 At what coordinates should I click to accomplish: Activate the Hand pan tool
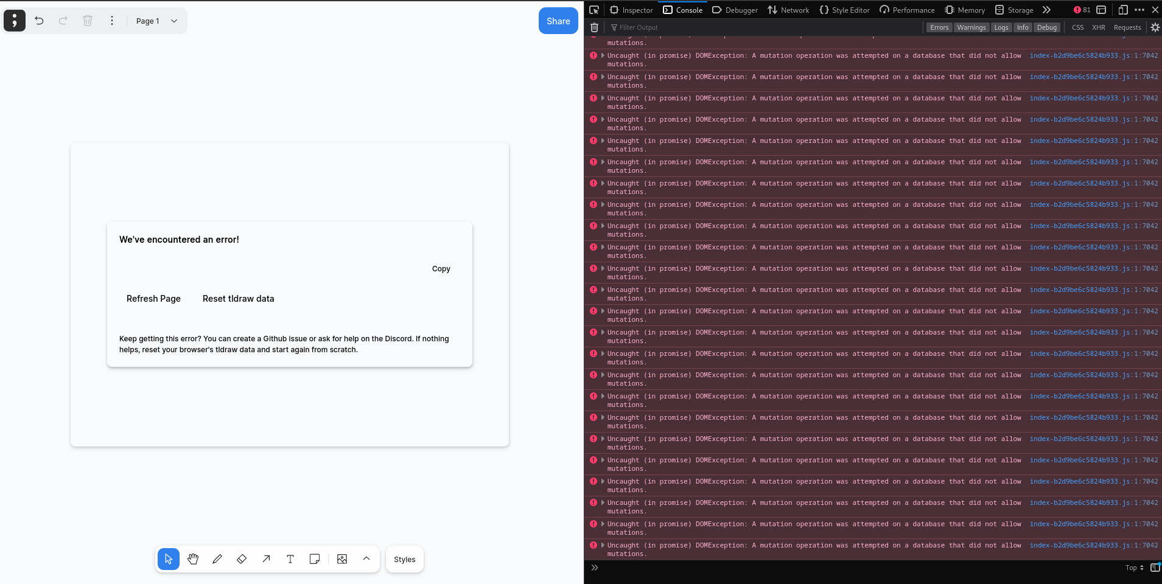[193, 558]
